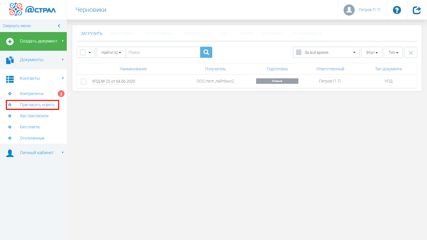Screen dimensions: 427x240
Task: Click Свернуть меню link
Action: click(x=17, y=26)
